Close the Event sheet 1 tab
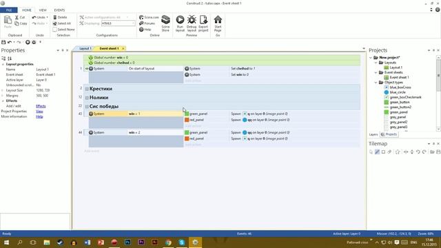This screenshot has width=441, height=248. [x=123, y=49]
